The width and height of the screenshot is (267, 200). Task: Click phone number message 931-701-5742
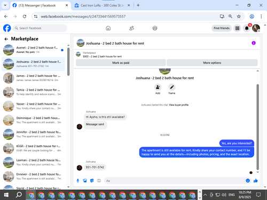[95, 167]
